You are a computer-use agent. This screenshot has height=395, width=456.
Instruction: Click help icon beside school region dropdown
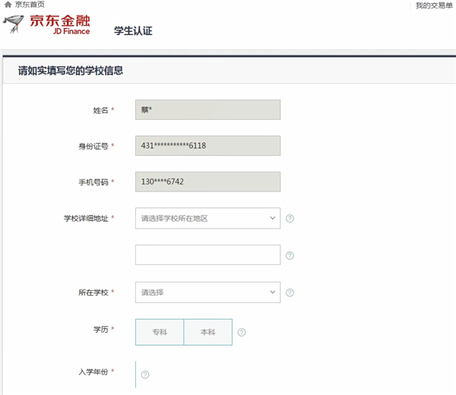click(x=290, y=218)
